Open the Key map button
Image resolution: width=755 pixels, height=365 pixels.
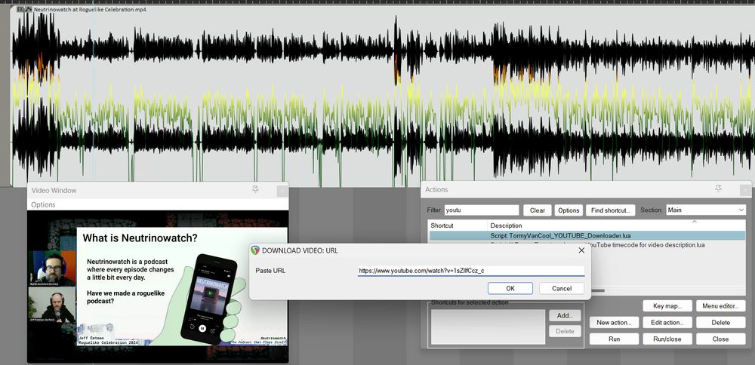(667, 306)
